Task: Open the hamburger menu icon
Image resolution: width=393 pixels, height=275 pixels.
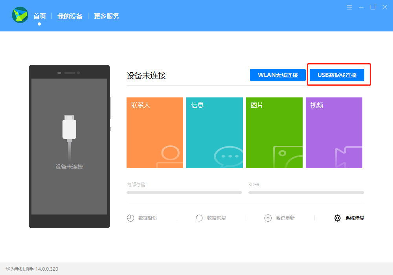Action: [349, 7]
